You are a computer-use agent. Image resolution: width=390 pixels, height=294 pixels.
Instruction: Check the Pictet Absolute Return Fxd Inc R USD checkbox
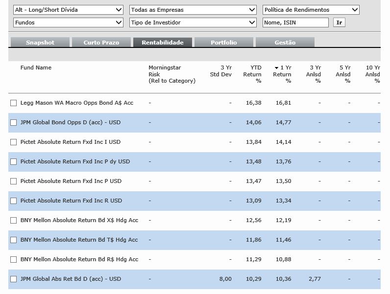(x=13, y=201)
